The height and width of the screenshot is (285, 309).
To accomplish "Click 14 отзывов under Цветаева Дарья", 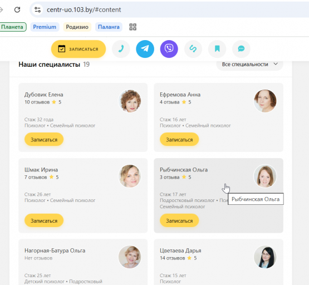I will [173, 258].
